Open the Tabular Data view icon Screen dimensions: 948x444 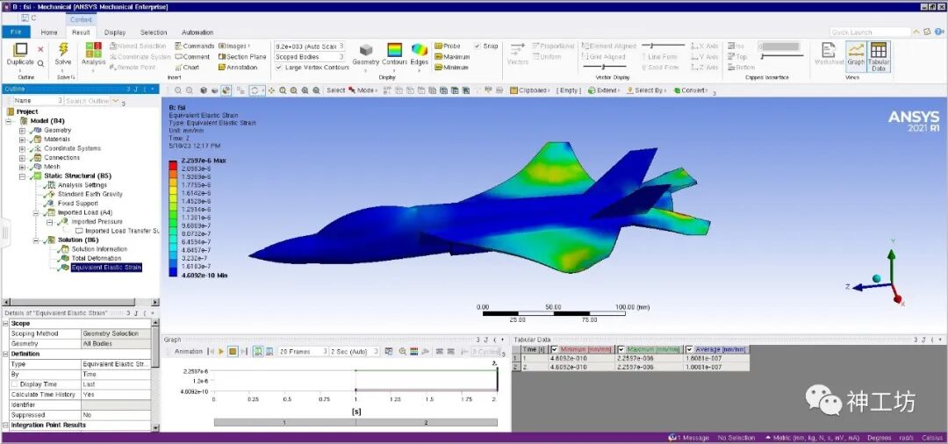(x=879, y=51)
